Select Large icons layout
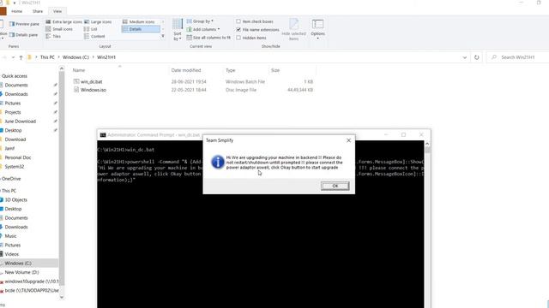Viewport: 549px width, 308px height. [98, 21]
